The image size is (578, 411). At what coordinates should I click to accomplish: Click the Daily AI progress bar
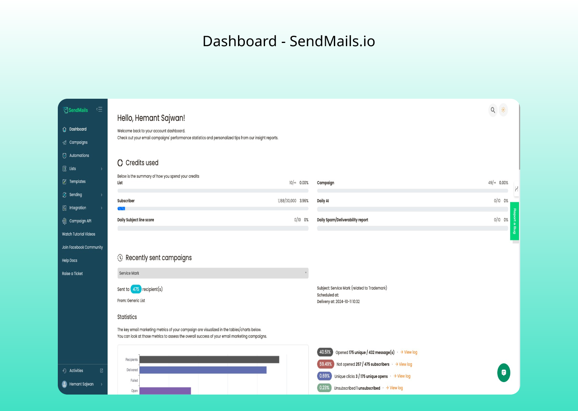point(413,209)
